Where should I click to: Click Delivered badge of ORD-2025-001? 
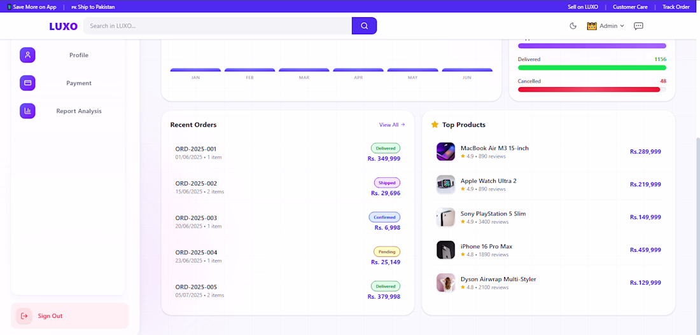point(386,148)
